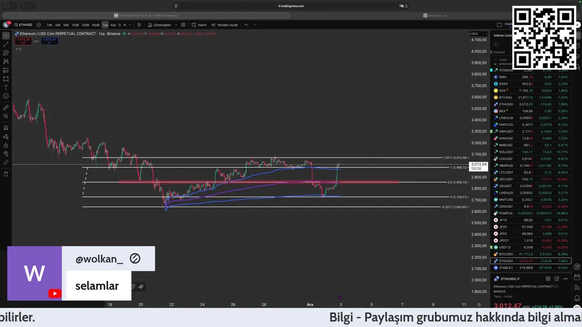
Task: Select the 45dk timeframe
Action: pos(95,25)
